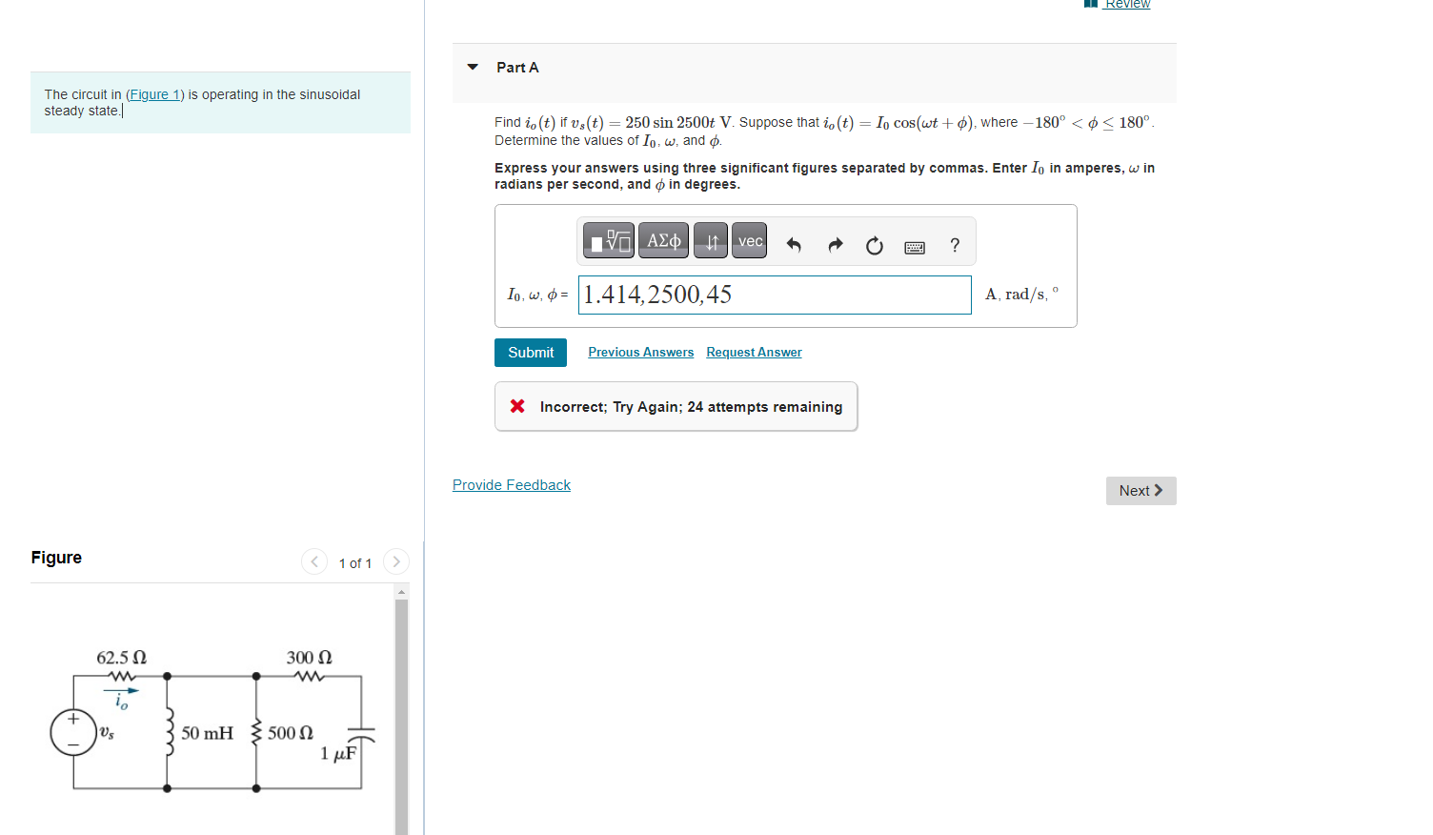Screen dimensions: 1433x835
Task: Advance to the next figure chevron
Action: [x=395, y=561]
